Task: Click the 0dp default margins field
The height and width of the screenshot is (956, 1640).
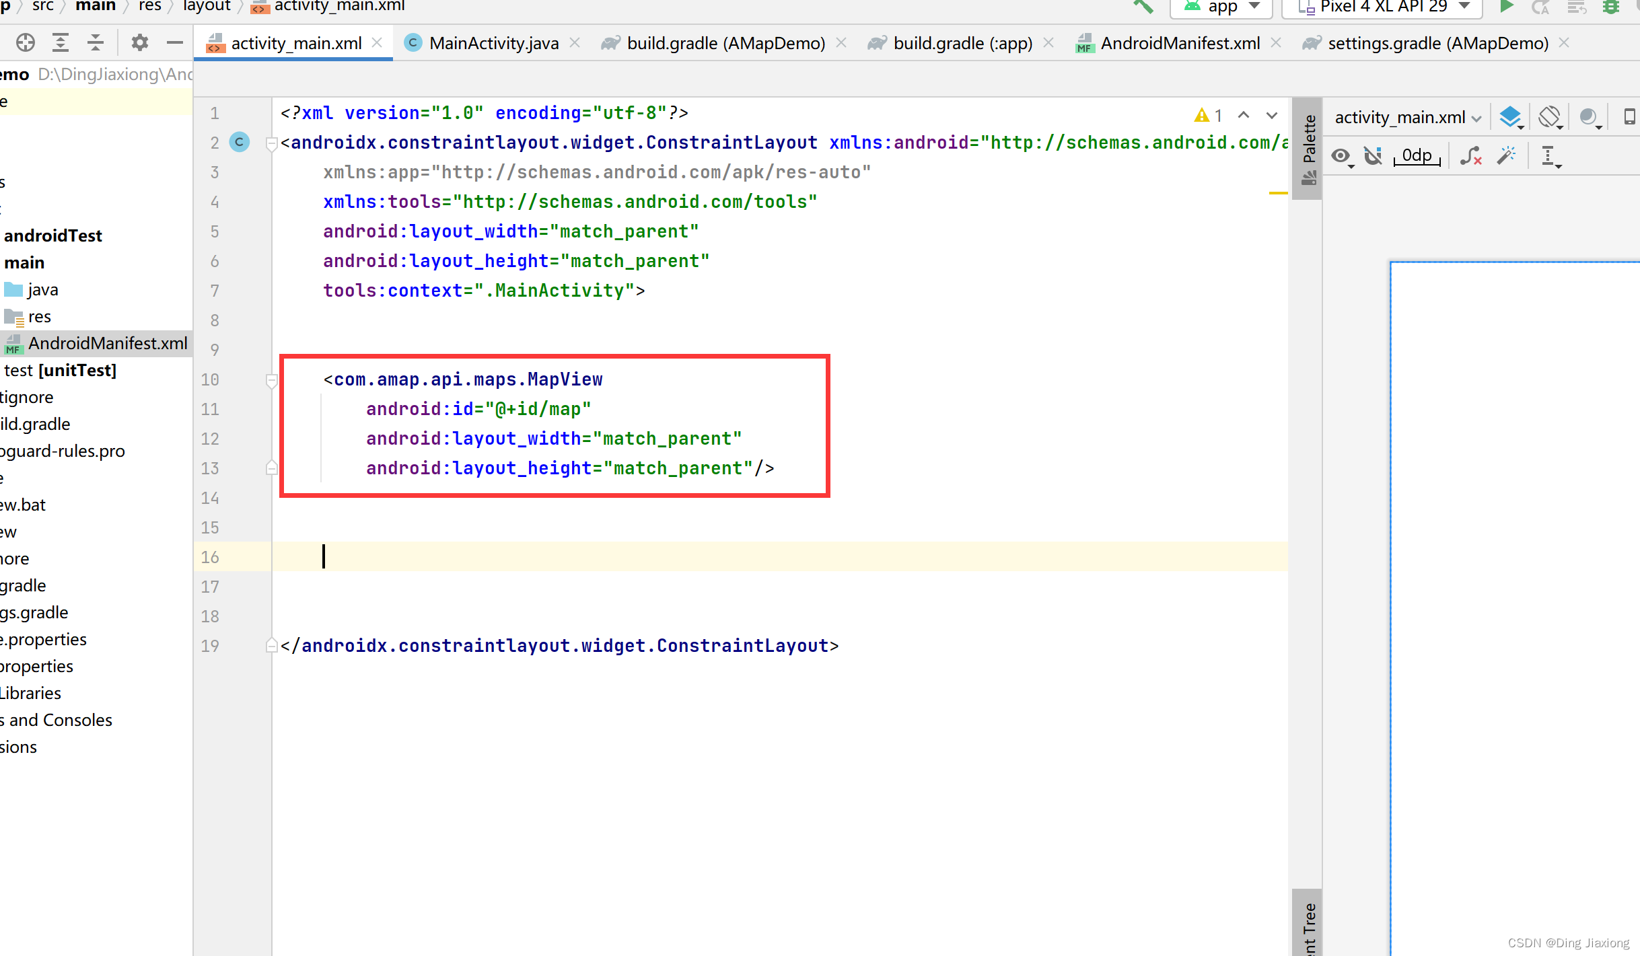Action: tap(1417, 156)
